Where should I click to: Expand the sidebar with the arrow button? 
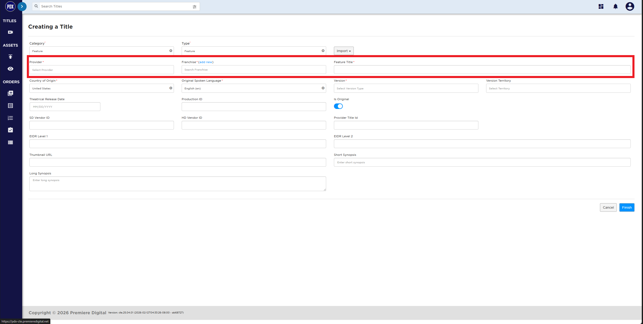pyautogui.click(x=22, y=6)
